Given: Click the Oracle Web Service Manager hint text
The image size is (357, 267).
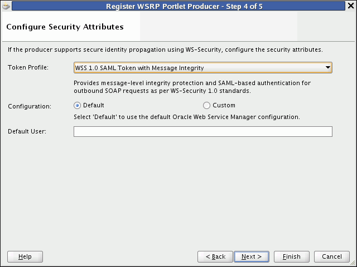Looking at the screenshot, I should [x=187, y=117].
